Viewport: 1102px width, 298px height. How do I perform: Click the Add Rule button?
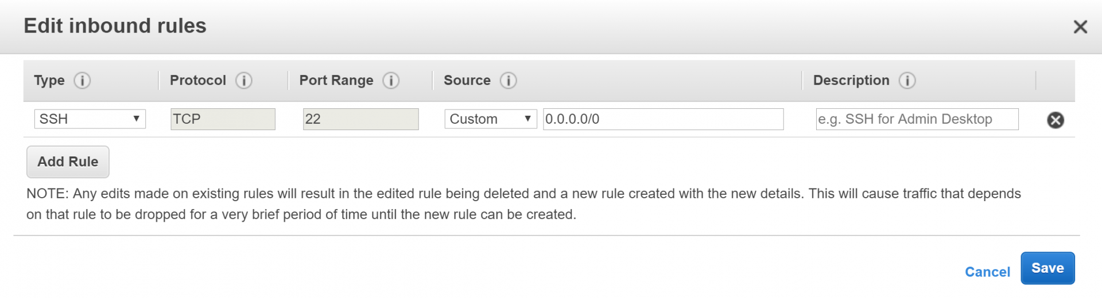coord(68,162)
